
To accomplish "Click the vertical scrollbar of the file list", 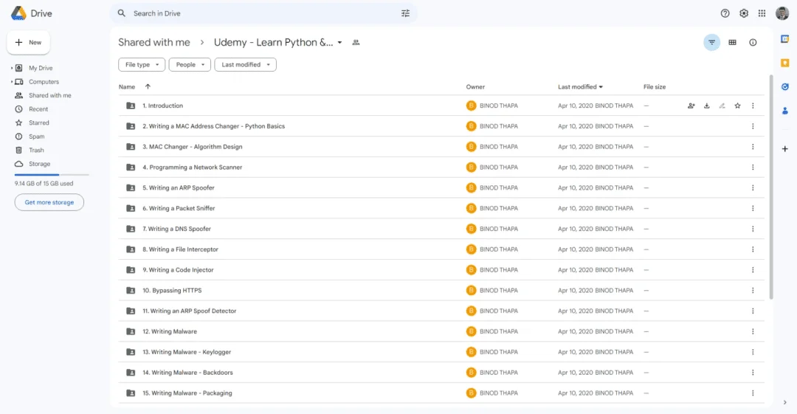I will (771, 187).
